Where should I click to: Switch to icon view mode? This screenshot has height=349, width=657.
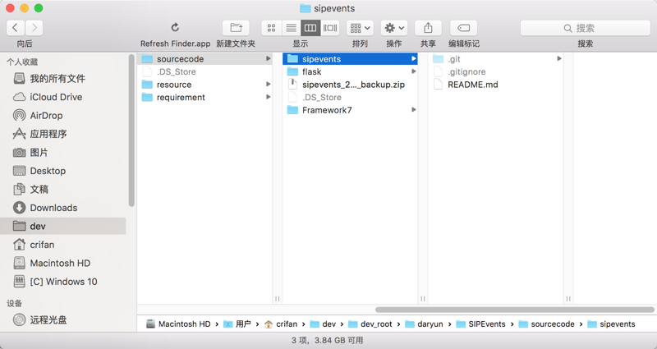click(x=272, y=28)
